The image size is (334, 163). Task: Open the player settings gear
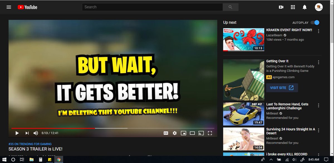pos(175,133)
